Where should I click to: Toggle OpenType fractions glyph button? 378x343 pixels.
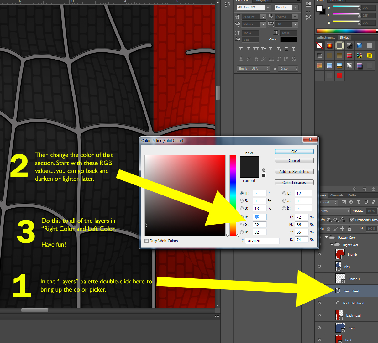[294, 59]
